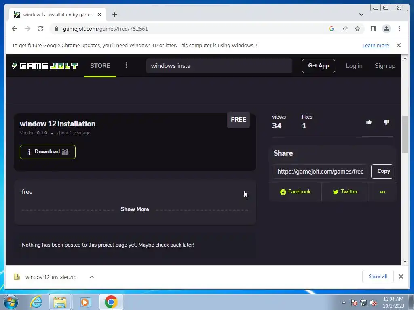Click the browser forward arrow

click(x=27, y=29)
